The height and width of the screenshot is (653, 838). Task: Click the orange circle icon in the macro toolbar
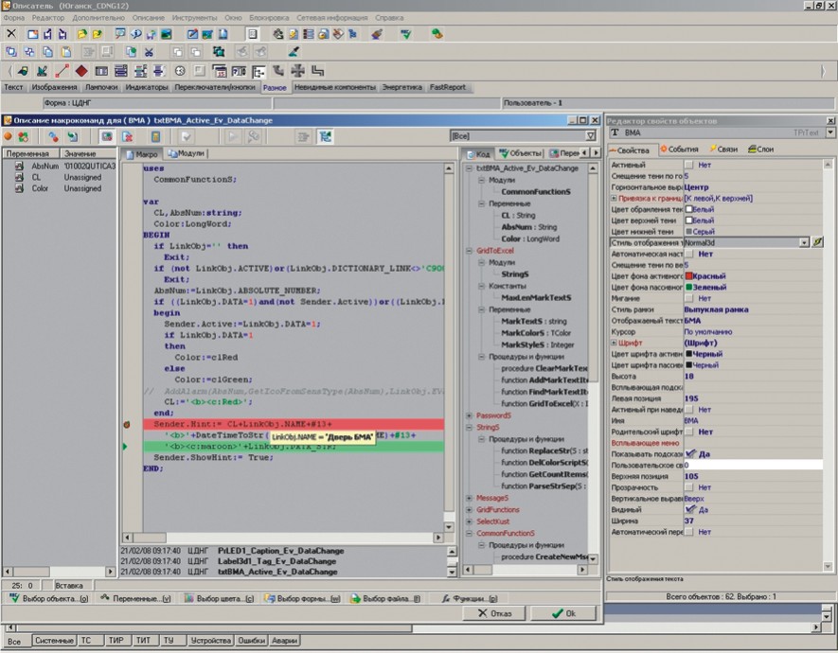[x=8, y=136]
